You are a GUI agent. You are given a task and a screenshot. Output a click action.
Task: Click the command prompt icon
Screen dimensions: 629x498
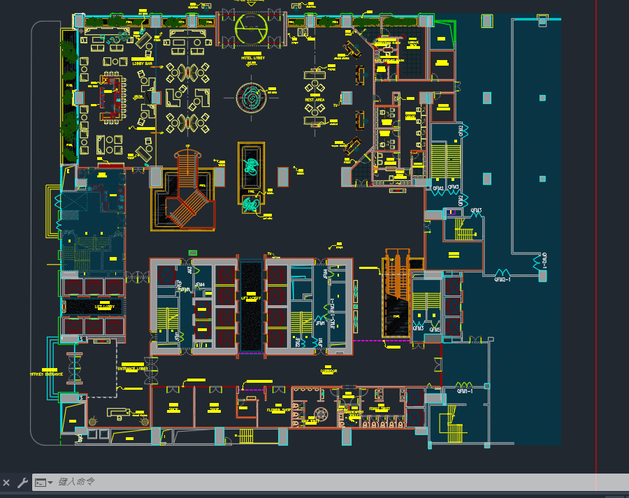coord(41,483)
